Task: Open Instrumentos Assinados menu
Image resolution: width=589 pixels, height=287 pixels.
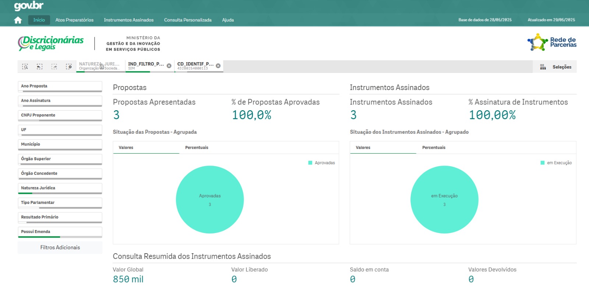Action: pos(129,20)
